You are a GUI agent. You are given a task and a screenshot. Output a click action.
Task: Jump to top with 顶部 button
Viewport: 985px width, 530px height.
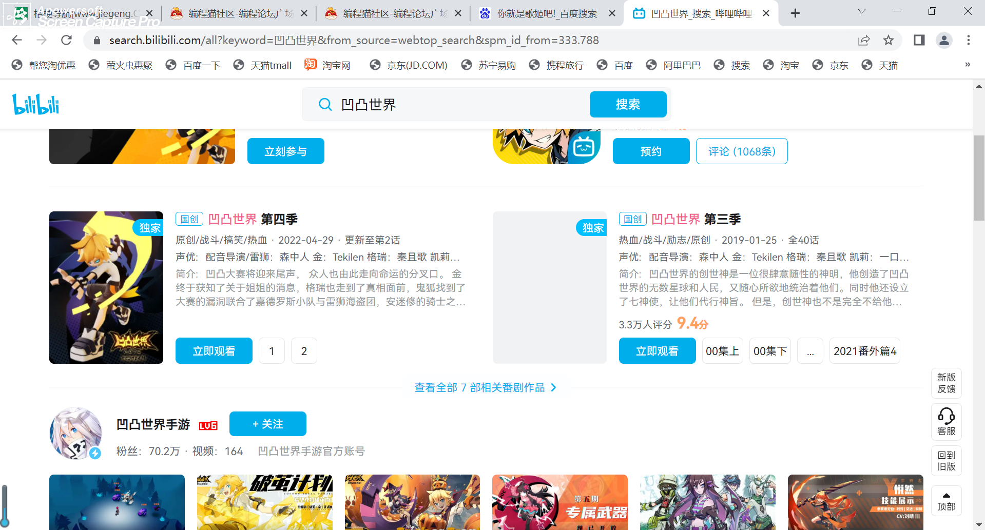coord(947,501)
